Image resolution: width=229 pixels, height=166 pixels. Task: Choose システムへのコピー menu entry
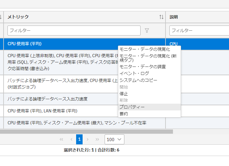149,80
